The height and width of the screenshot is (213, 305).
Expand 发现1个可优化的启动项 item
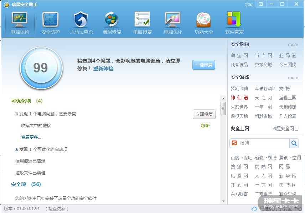[x=16, y=149]
